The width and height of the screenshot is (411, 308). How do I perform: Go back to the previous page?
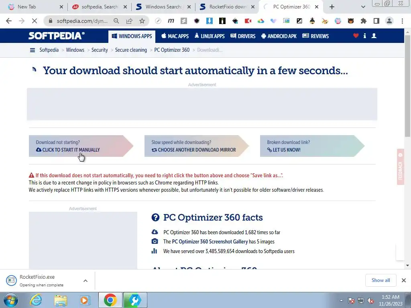[x=9, y=21]
